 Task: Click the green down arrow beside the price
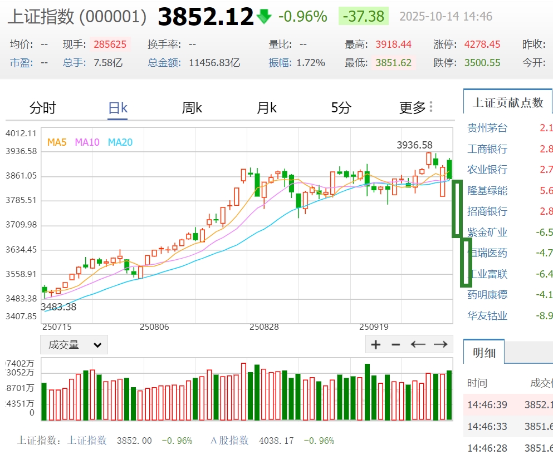[x=264, y=17]
